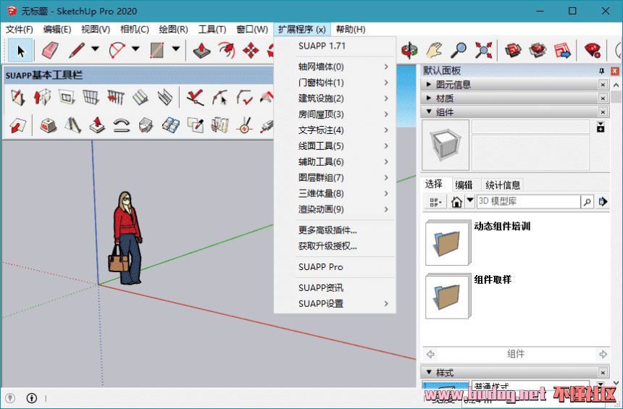Choose SUAPP Pro menu entry
This screenshot has width=623, height=409.
[335, 267]
